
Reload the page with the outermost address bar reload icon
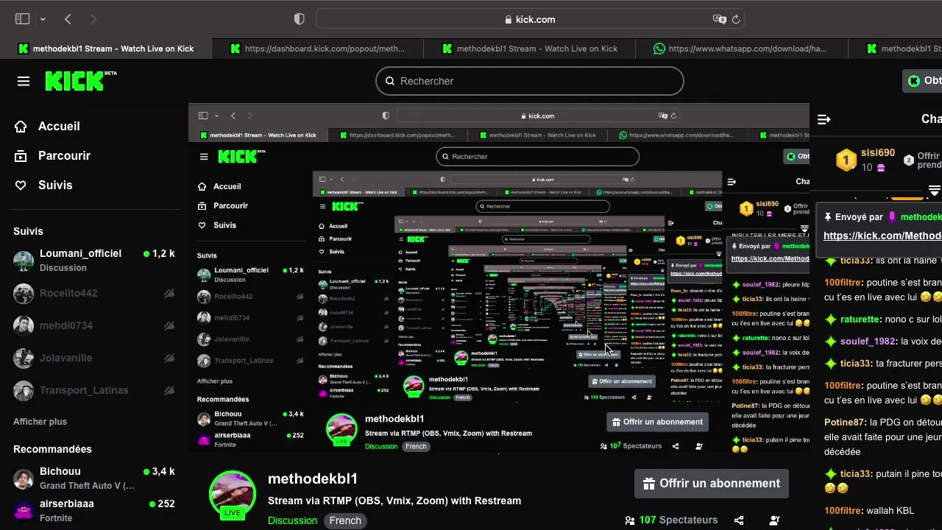pyautogui.click(x=735, y=19)
